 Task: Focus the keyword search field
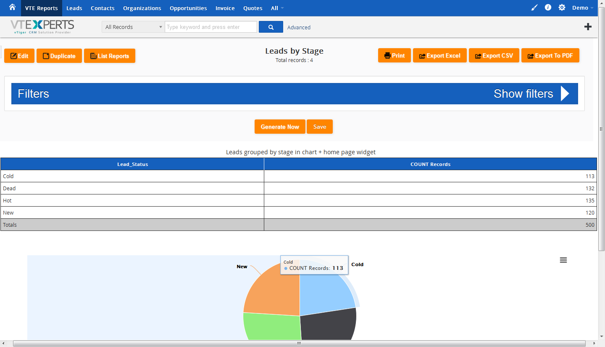point(211,27)
